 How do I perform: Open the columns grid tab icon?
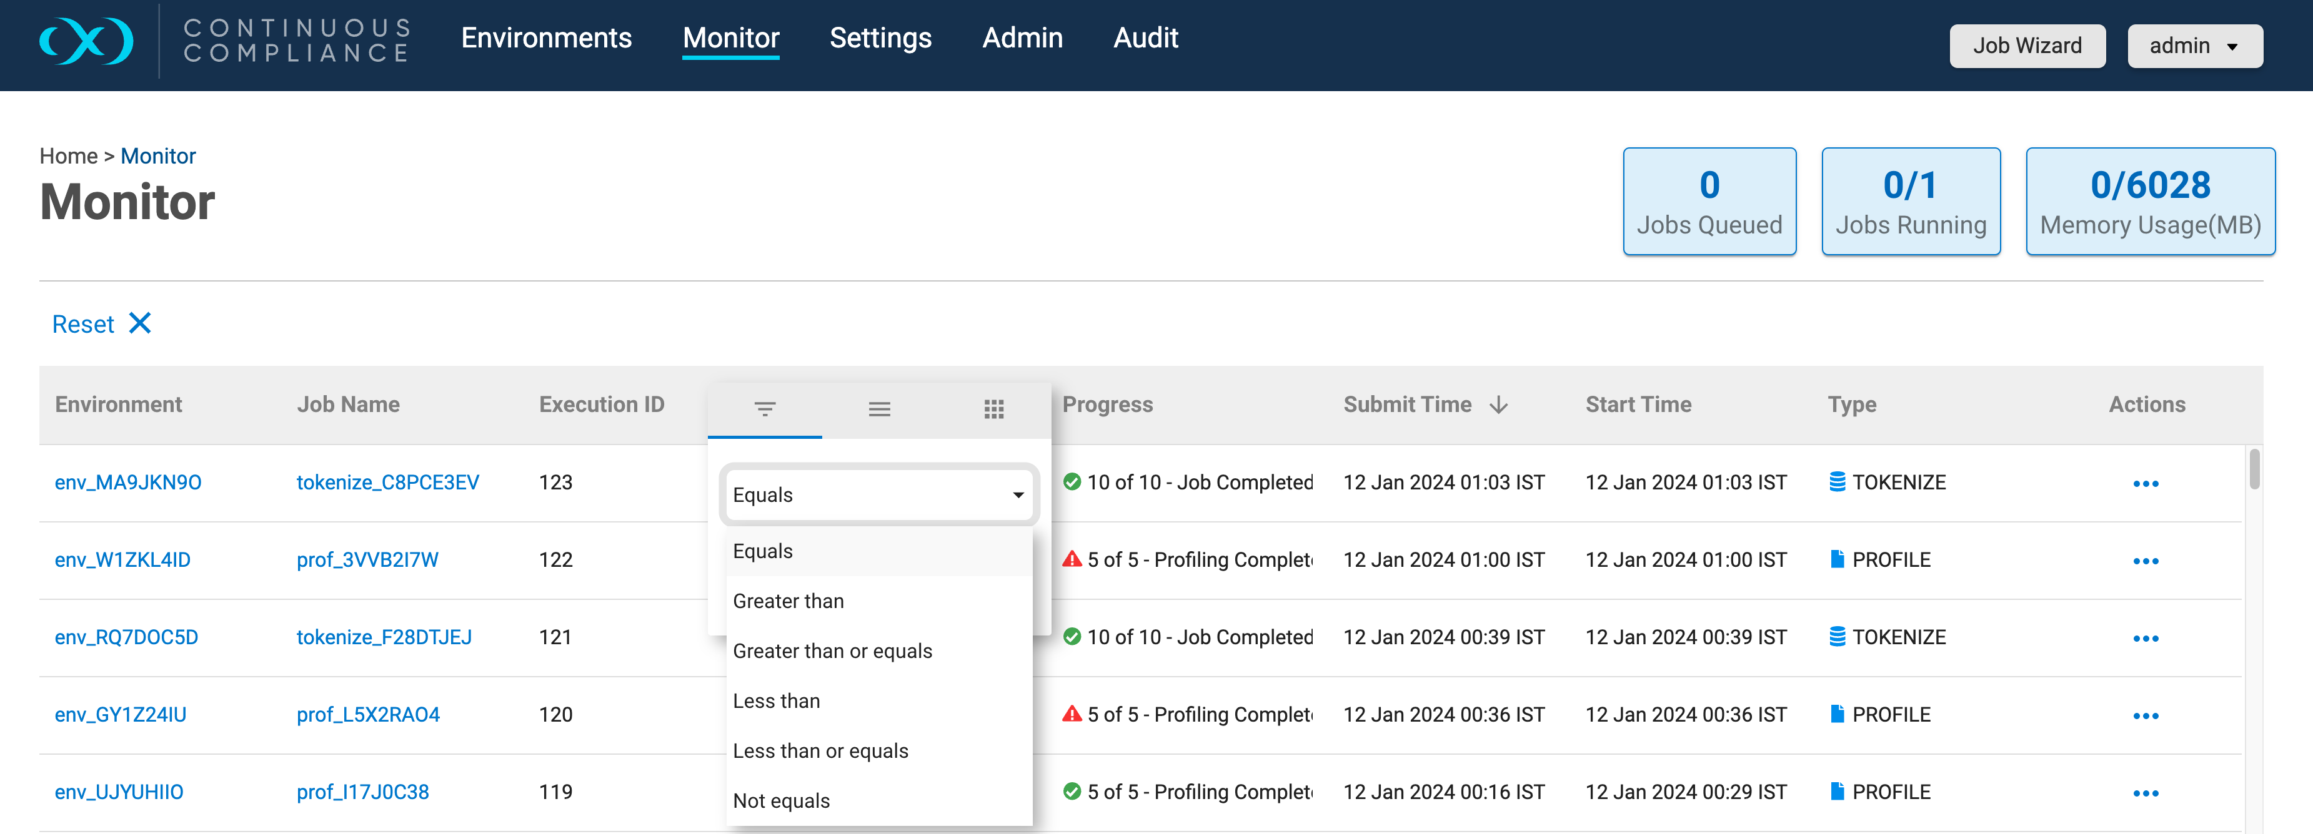[x=994, y=409]
